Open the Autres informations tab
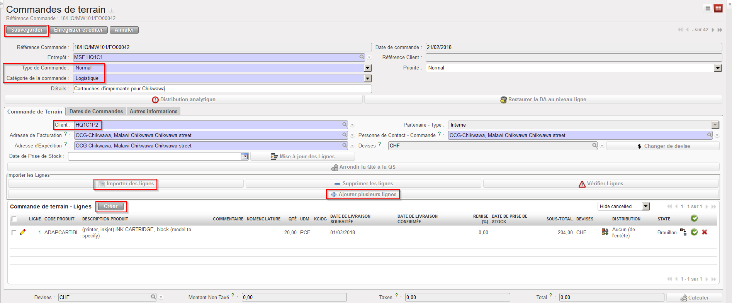732x303 pixels. (x=153, y=111)
